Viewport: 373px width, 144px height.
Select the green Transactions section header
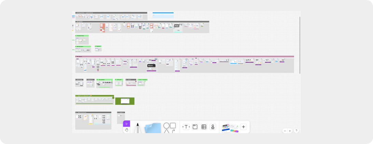click(x=82, y=36)
